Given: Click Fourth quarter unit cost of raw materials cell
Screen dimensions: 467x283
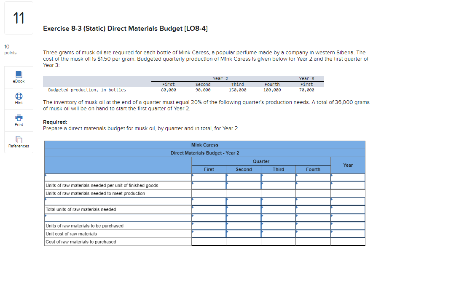Looking at the screenshot, I should tap(313, 233).
